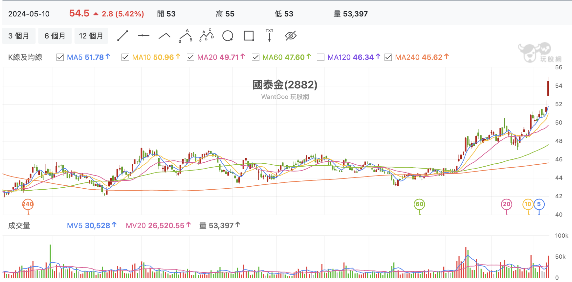
Task: Click the 開 53 opening price
Action: click(x=166, y=14)
